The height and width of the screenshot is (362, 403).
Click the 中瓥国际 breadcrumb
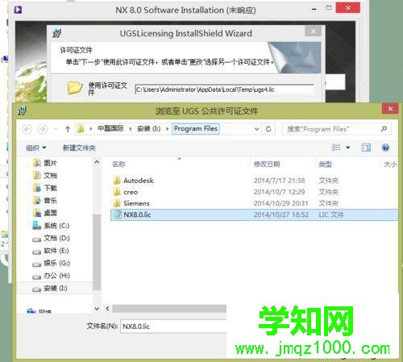[x=110, y=129]
